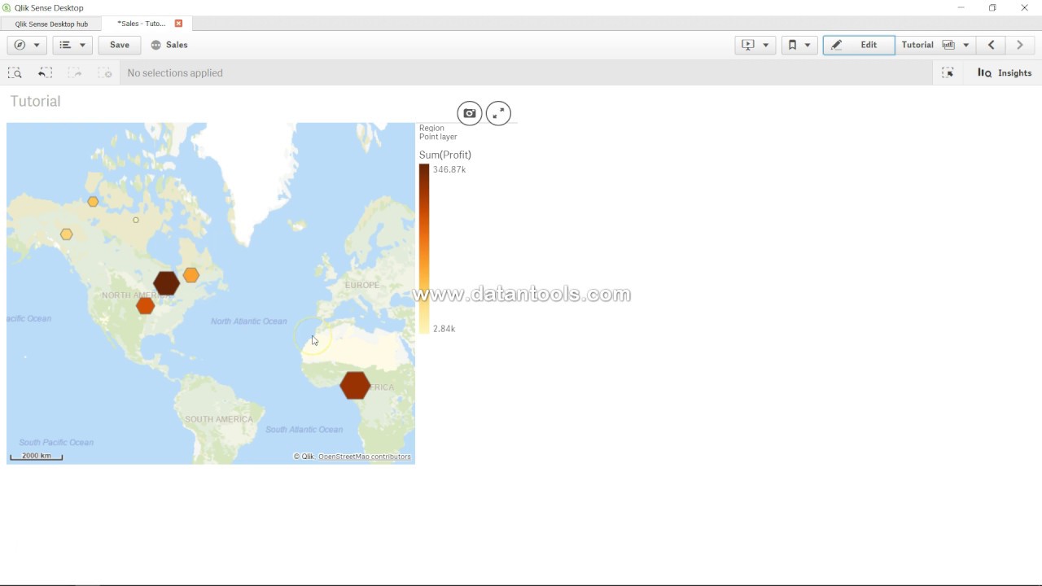The height and width of the screenshot is (586, 1042).
Task: Open the bookmarks dropdown
Action: click(799, 45)
